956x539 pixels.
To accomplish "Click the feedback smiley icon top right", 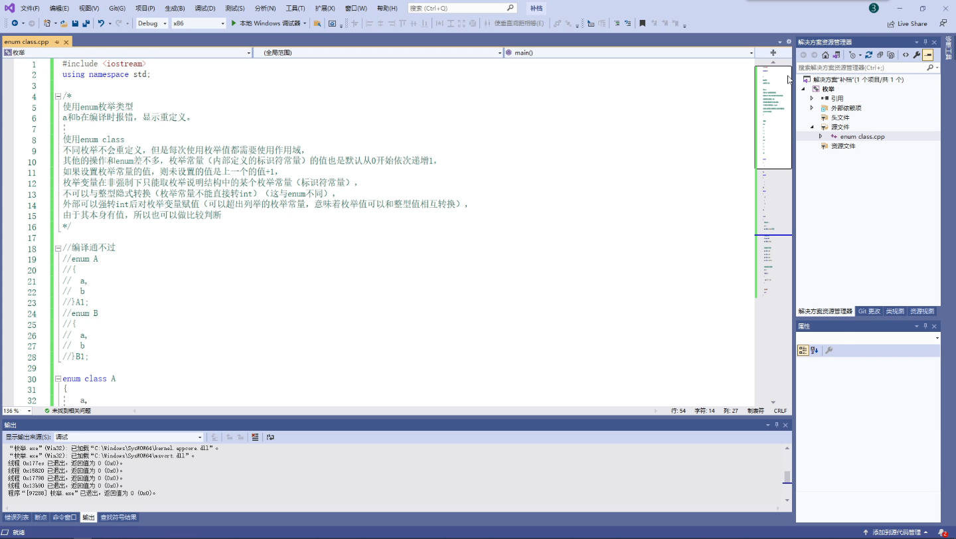I will (x=943, y=23).
